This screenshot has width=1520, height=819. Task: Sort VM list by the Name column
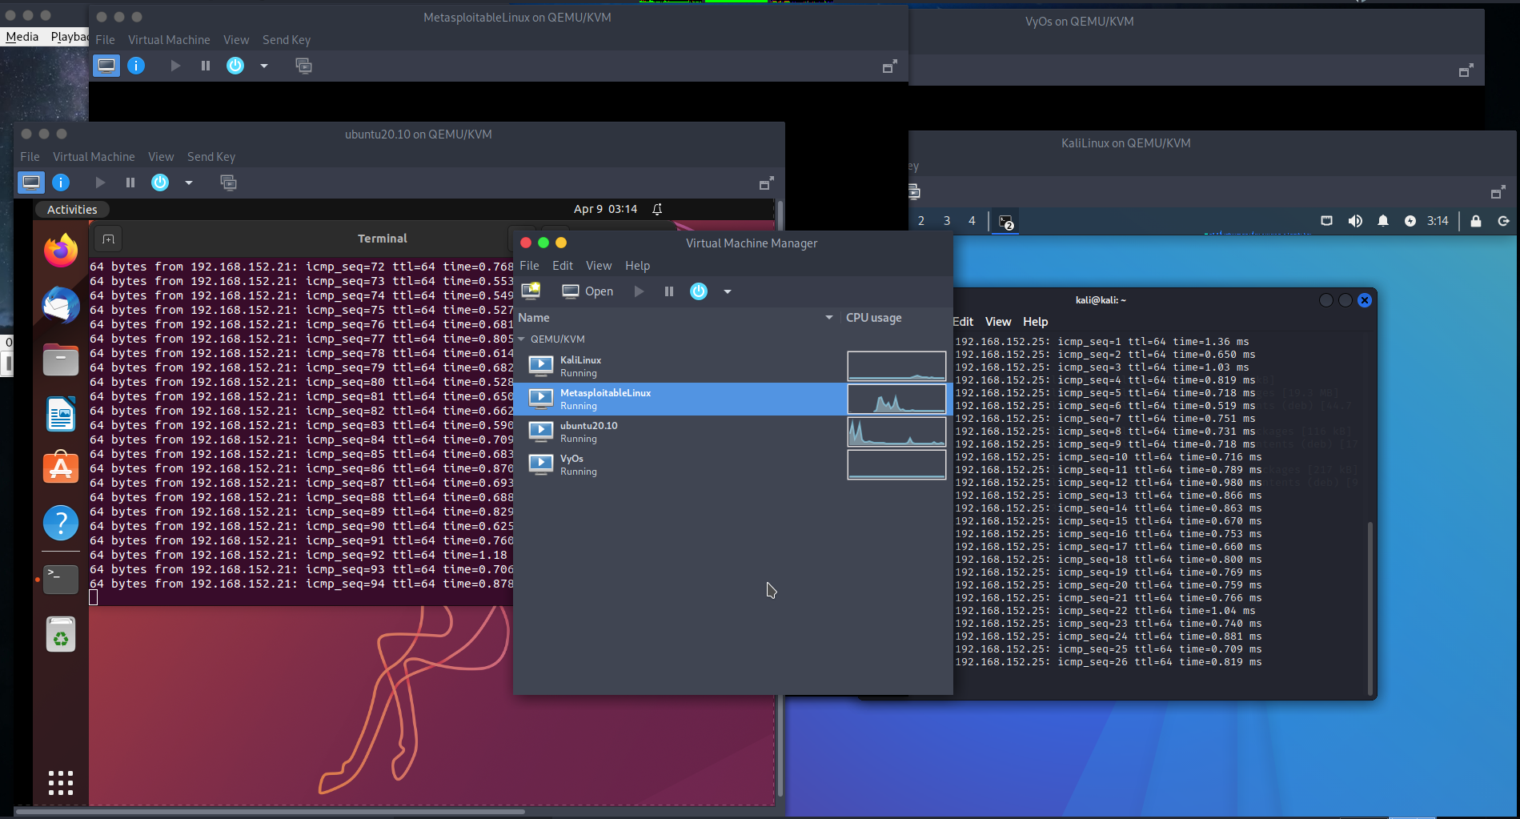point(676,318)
